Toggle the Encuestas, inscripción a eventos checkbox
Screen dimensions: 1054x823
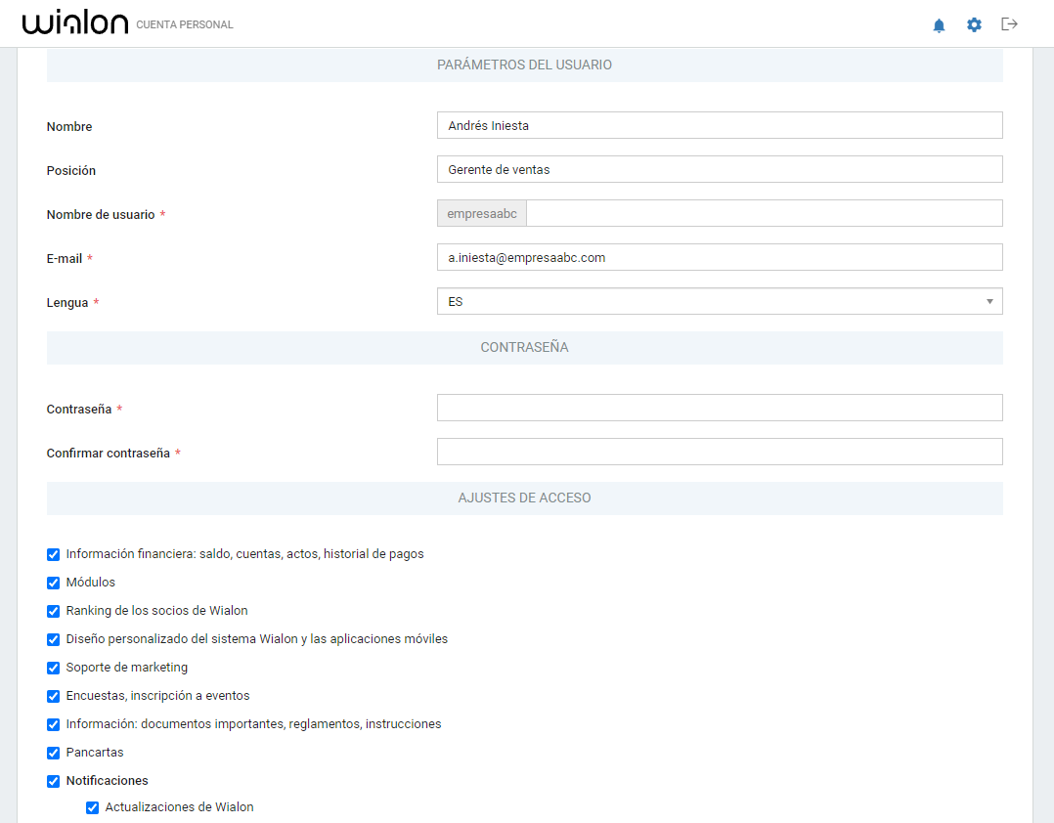pos(53,696)
